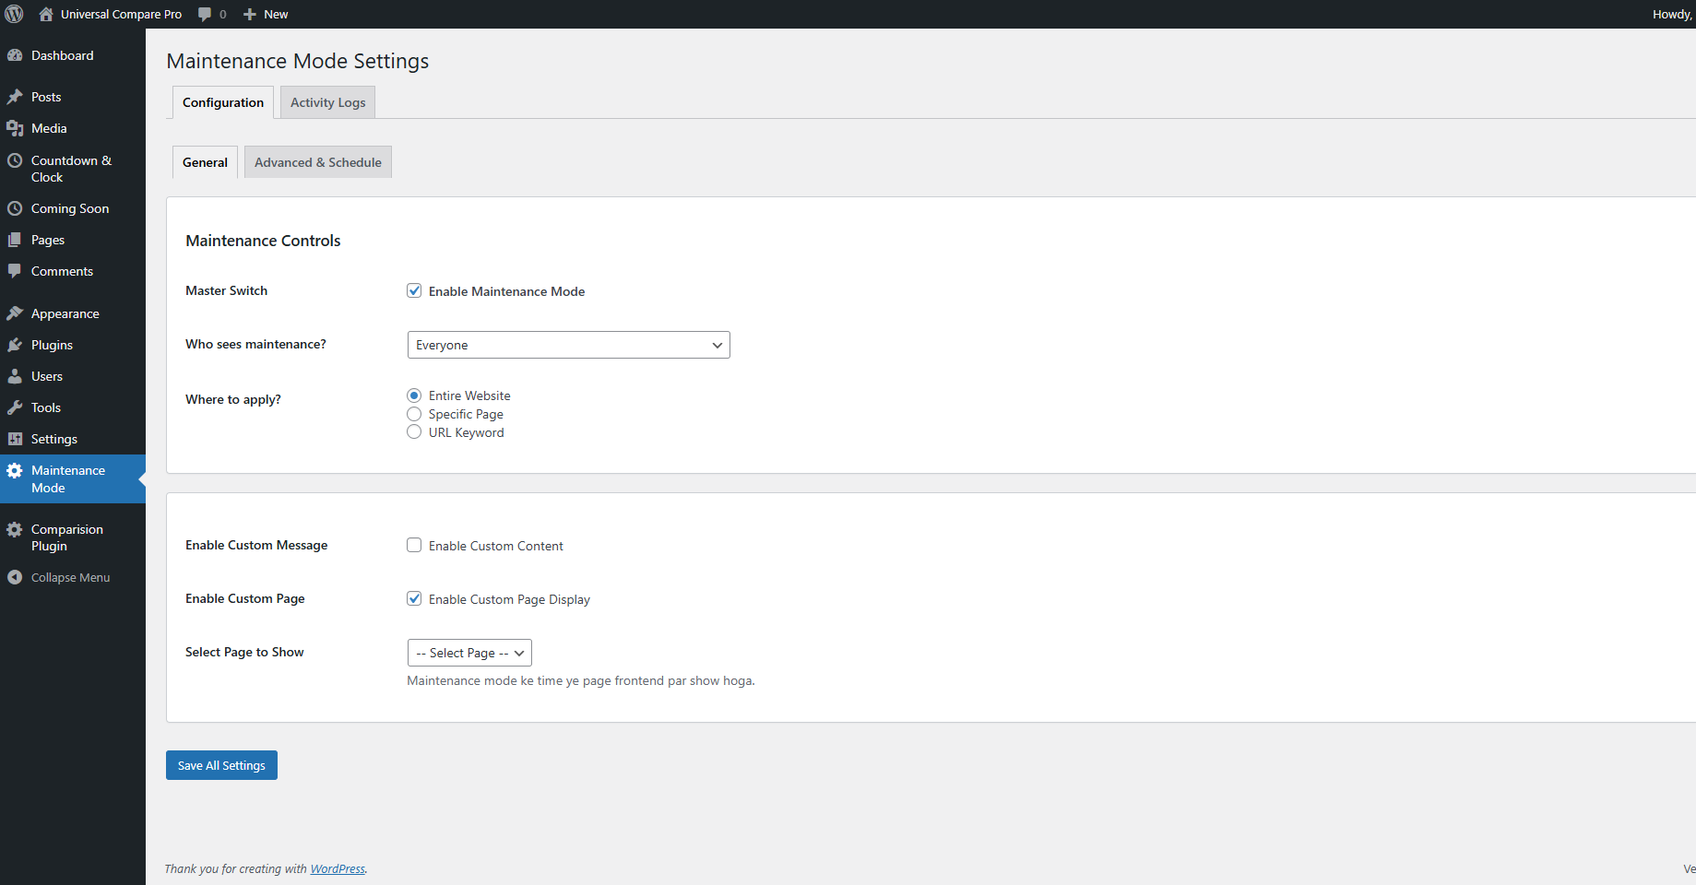Open the Media library icon
Image resolution: width=1696 pixels, height=885 pixels.
click(x=16, y=128)
